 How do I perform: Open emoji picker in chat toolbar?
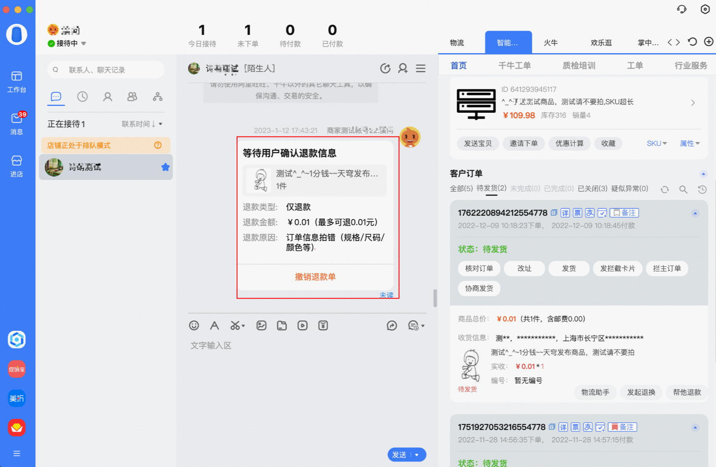pos(194,325)
